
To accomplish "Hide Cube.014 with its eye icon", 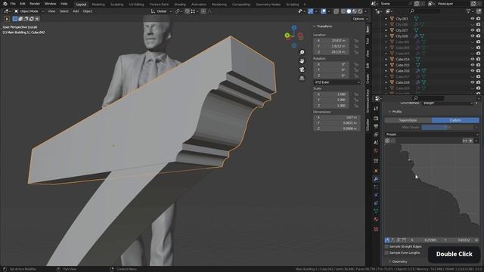I will coord(472,59).
